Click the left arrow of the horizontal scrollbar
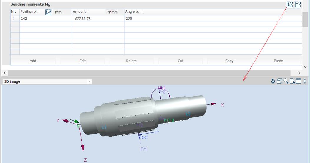310x163 pixels. coord(4,73)
